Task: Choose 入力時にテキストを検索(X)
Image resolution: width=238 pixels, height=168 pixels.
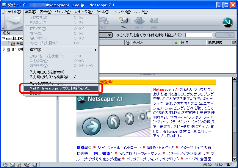Action: [61, 77]
